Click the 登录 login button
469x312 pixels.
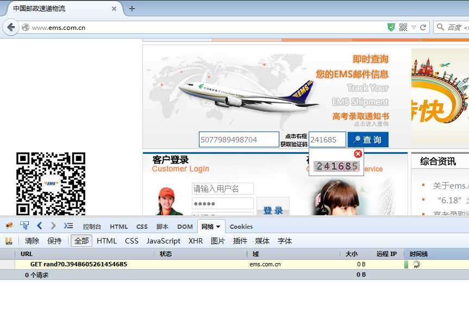point(273,207)
